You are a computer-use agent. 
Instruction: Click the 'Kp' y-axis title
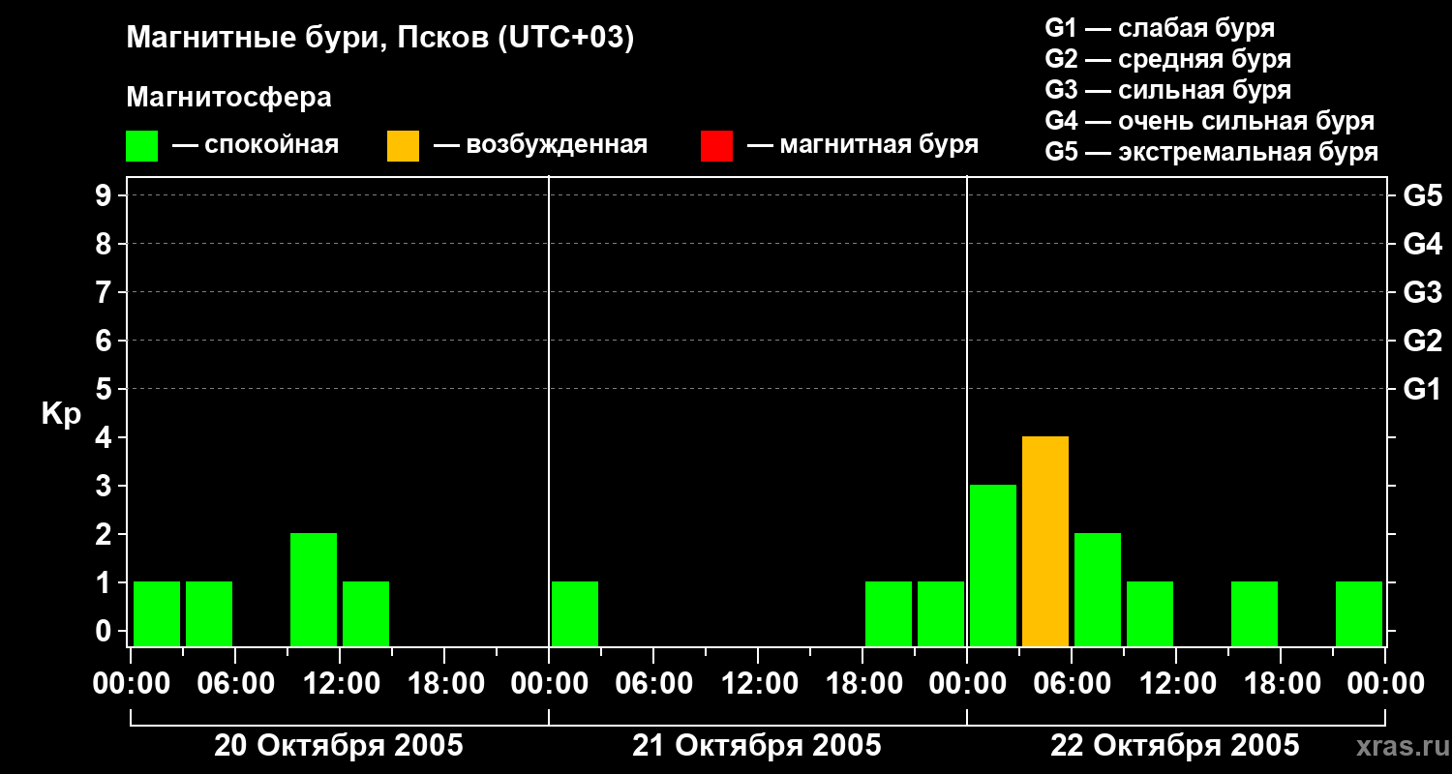click(x=61, y=415)
